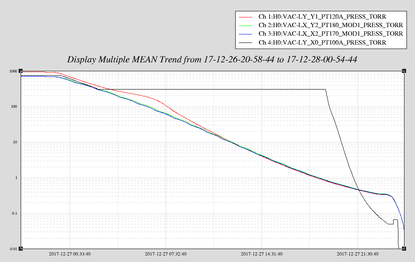This screenshot has width=415, height=262.
Task: Click the 10 y-axis label
Action: pyautogui.click(x=15, y=142)
